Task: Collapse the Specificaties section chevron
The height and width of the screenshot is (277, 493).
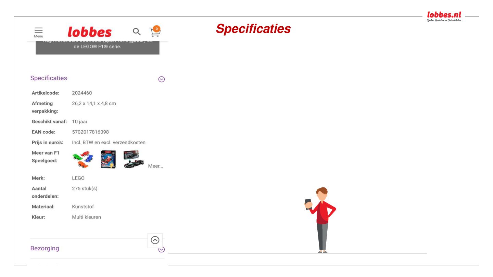Action: tap(162, 79)
